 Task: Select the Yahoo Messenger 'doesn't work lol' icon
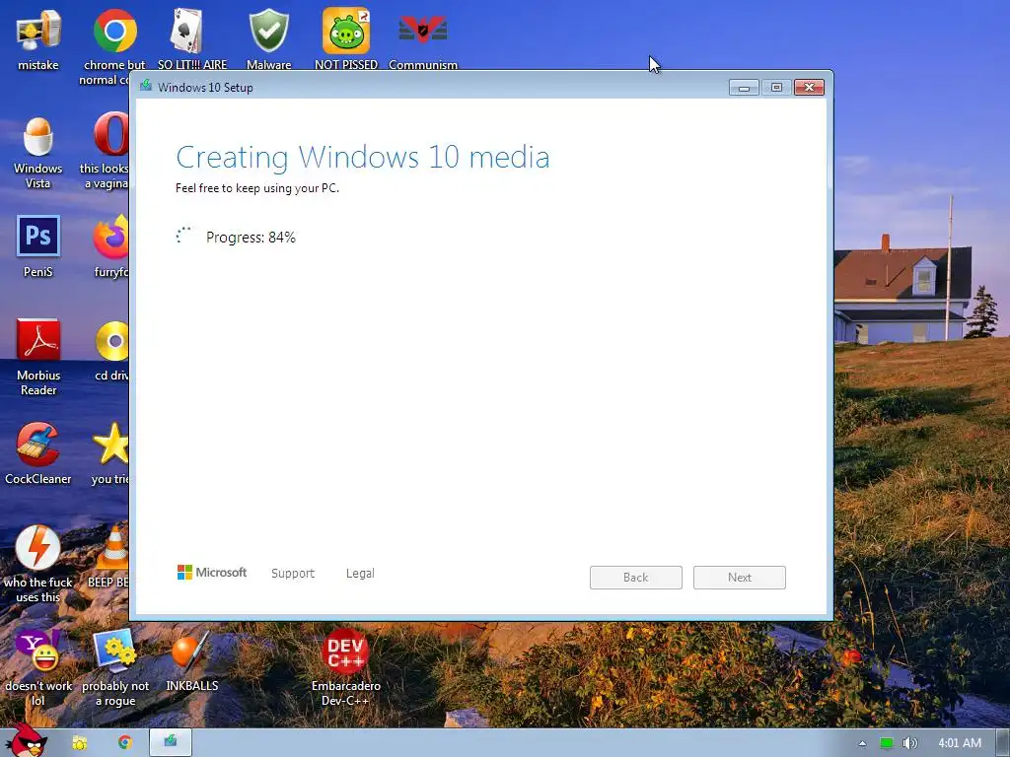[38, 651]
